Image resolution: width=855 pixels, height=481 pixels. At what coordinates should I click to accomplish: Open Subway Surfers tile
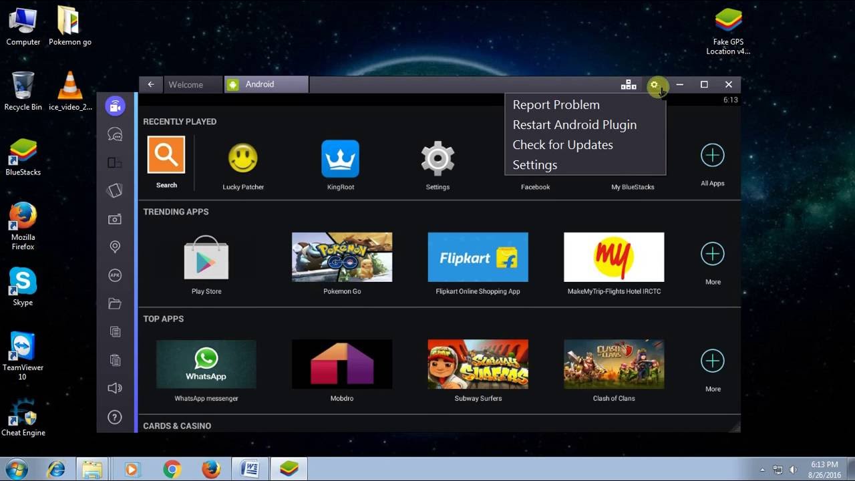tap(478, 364)
